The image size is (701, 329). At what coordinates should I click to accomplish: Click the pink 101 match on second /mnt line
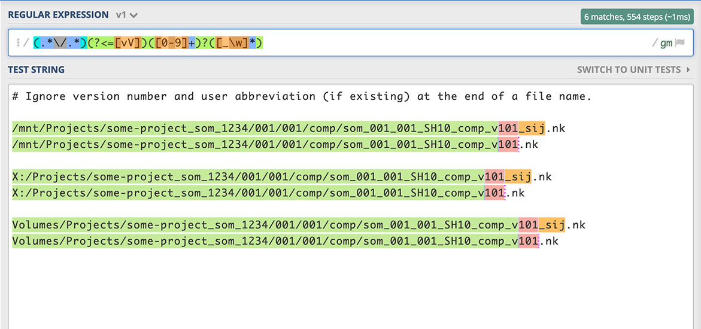[508, 144]
